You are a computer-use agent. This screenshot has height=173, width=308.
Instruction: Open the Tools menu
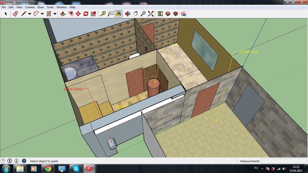click(50, 7)
